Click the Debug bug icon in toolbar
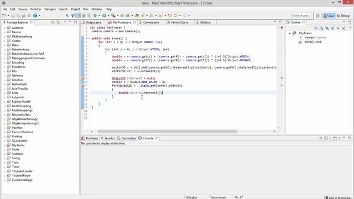This screenshot has width=354, height=199. click(x=95, y=15)
